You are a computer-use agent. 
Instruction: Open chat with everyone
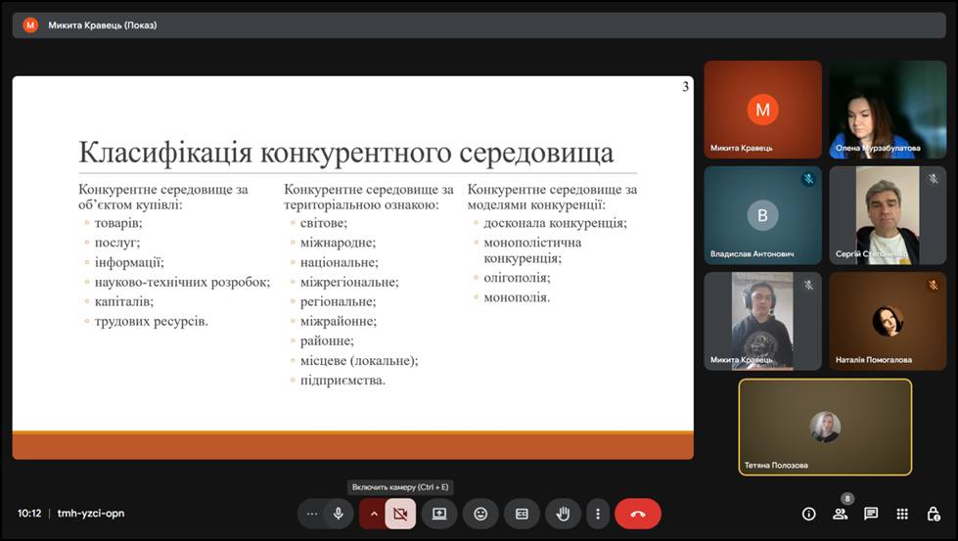pos(871,514)
